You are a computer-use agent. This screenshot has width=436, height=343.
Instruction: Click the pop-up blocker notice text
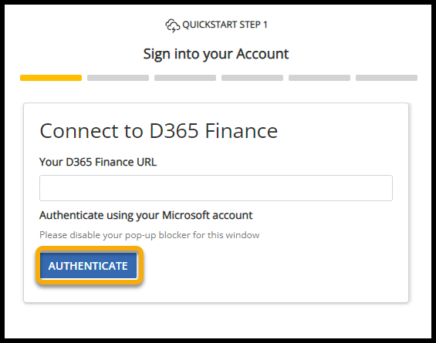click(x=149, y=235)
